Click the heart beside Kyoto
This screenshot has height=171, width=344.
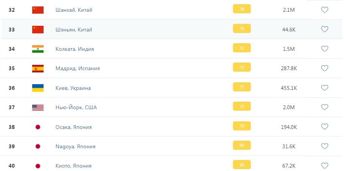[324, 166]
